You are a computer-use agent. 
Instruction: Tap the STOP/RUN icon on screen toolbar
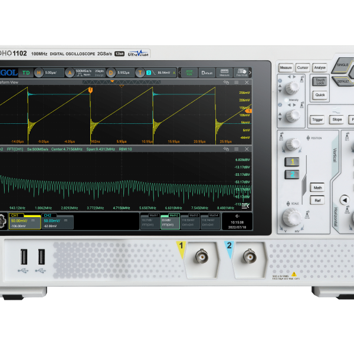point(189,73)
